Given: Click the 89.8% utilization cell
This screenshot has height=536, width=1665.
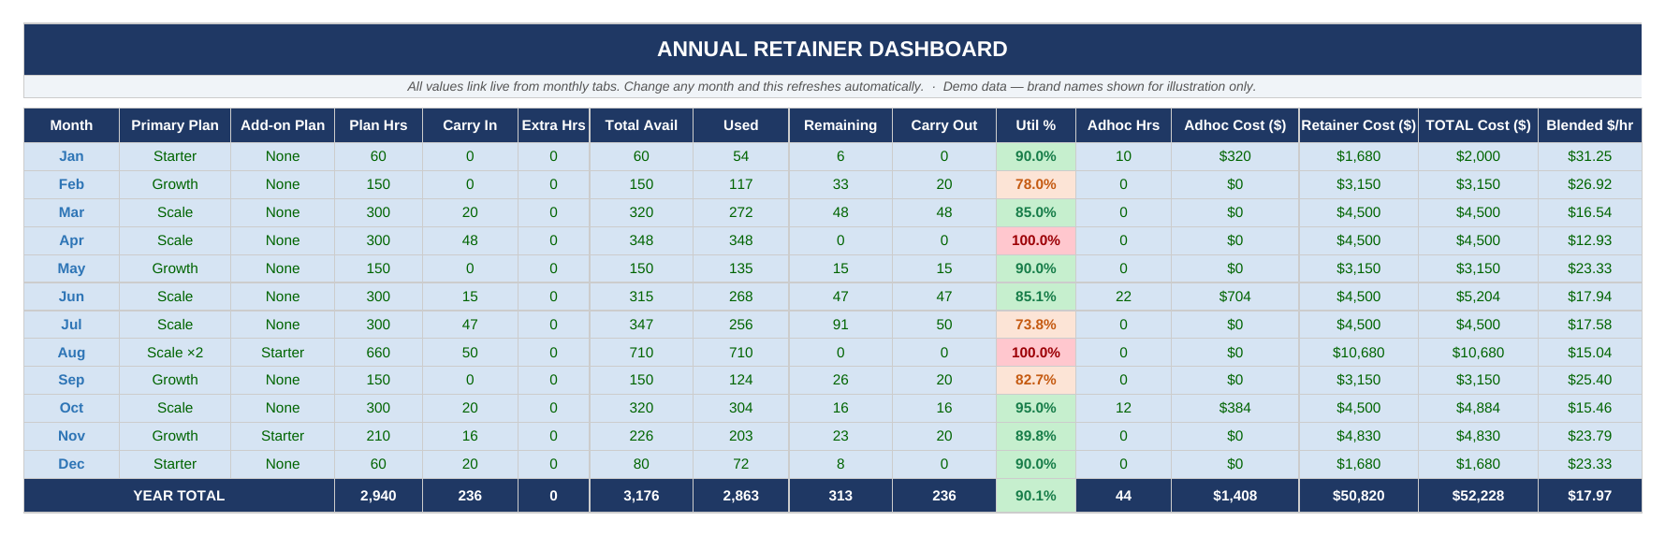Looking at the screenshot, I should (x=1036, y=436).
